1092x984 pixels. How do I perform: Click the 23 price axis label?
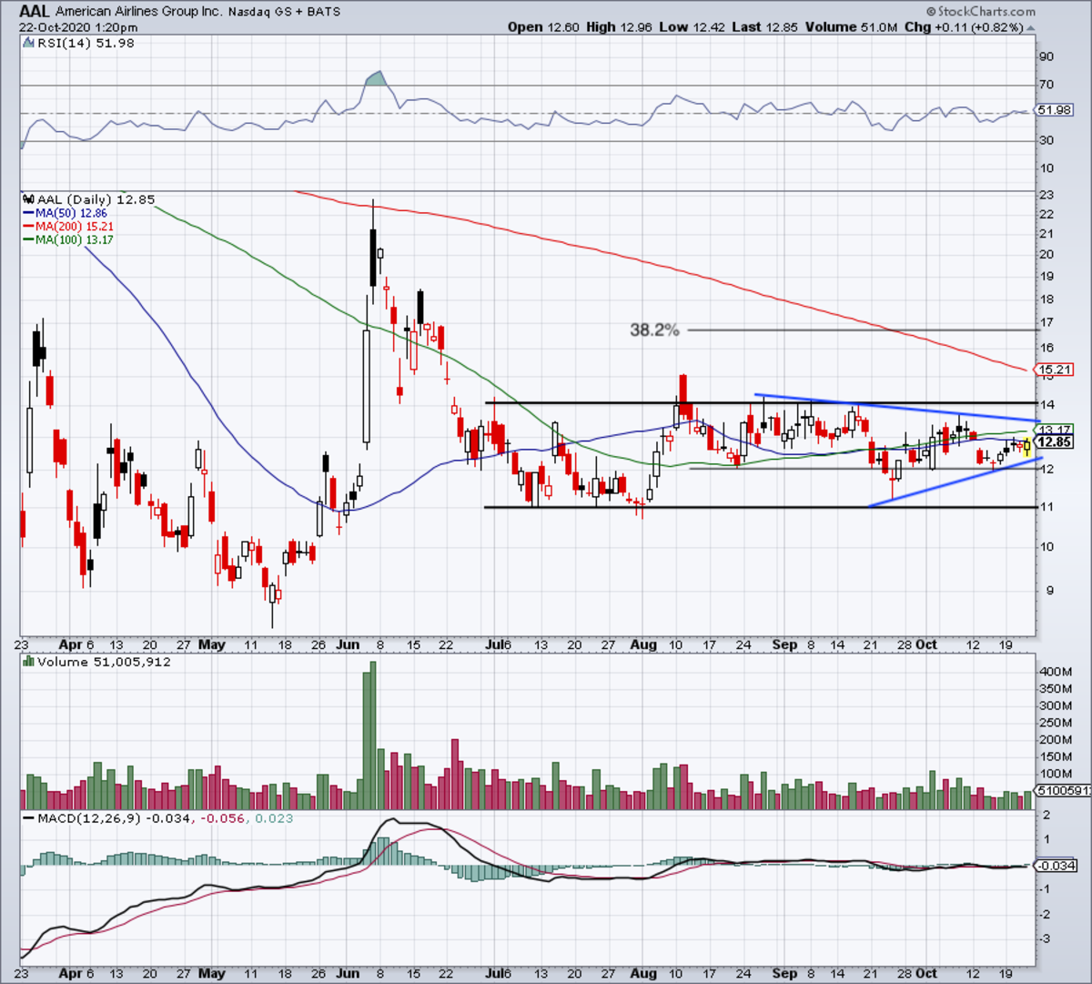(x=1047, y=195)
